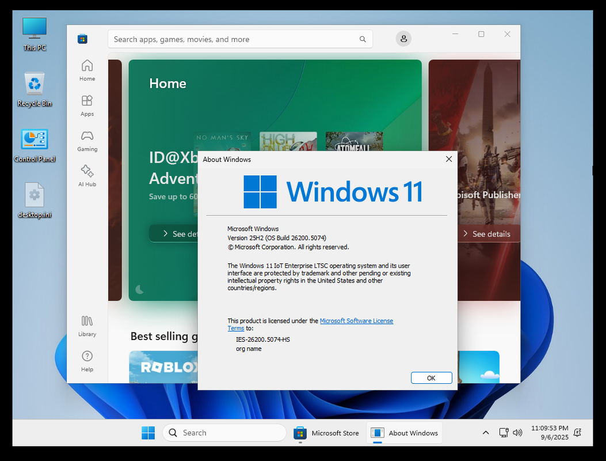
Task: Click the Ubisoft Publisher banner card
Action: pos(474,180)
